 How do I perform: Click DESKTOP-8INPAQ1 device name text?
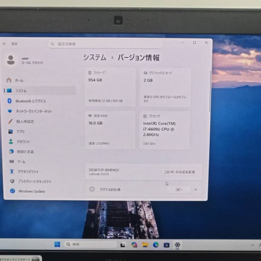click(104, 170)
